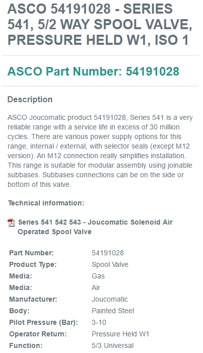203x353 pixels.
Task: Select the 54191028 value in the Part Number row
Action: [x=108, y=253]
